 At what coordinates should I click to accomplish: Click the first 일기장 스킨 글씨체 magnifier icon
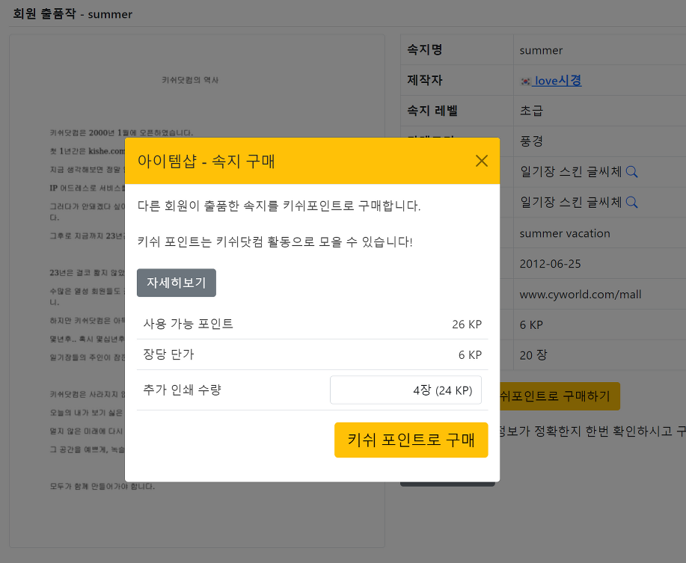point(631,172)
